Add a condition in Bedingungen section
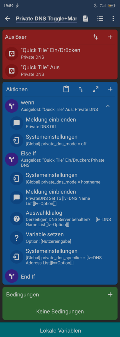The height and width of the screenshot is (337, 120). 110,295
